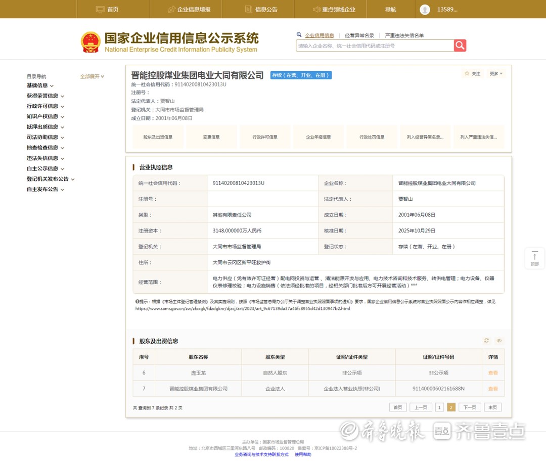The image size is (546, 464).
Task: Click certificate number 91140000602161688N
Action: pos(438,389)
